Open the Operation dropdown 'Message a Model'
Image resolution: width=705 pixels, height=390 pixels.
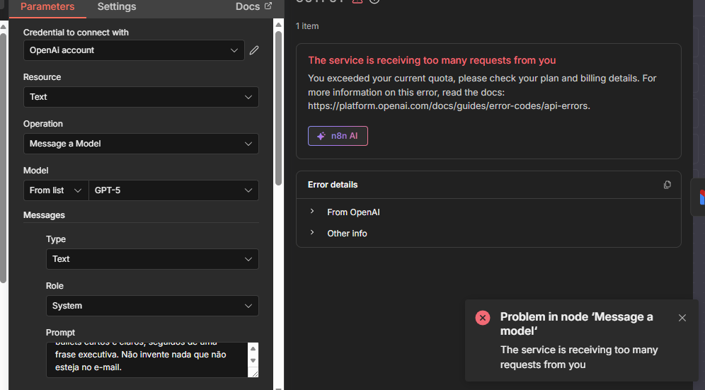[141, 144]
